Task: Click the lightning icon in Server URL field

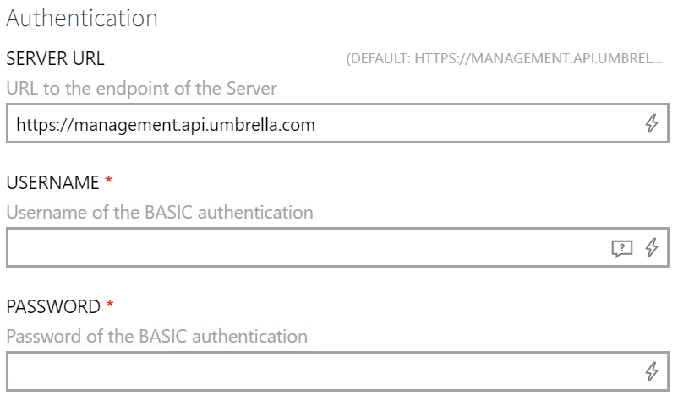Action: 652,124
